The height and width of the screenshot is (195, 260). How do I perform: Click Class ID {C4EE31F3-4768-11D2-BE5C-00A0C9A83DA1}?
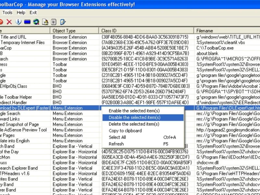pyautogui.click(x=145, y=168)
